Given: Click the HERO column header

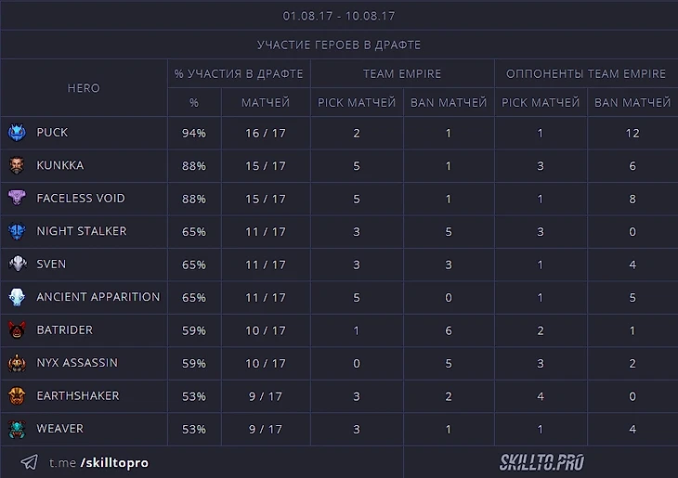Looking at the screenshot, I should (x=84, y=88).
